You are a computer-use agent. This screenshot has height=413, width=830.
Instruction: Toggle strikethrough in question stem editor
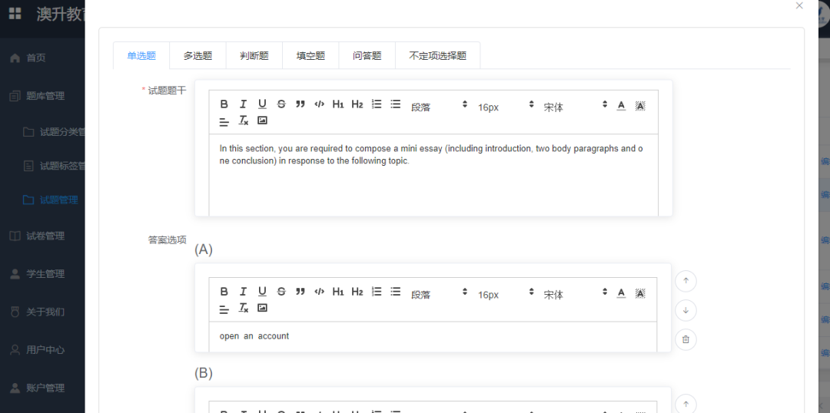[281, 104]
